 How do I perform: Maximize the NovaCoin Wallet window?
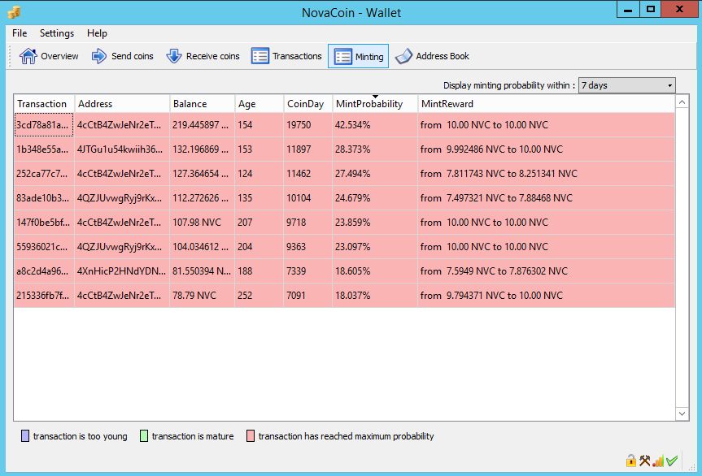[x=651, y=9]
